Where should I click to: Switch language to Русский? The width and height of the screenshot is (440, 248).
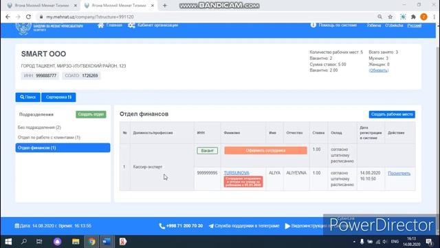(x=415, y=25)
